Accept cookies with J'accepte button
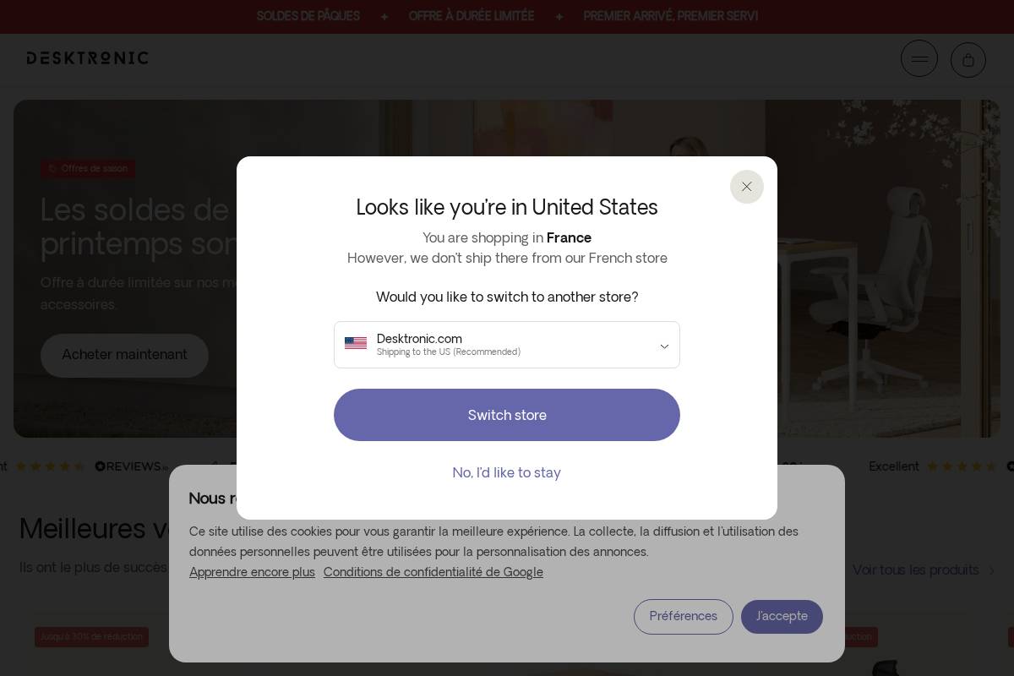1014x676 pixels. click(x=782, y=617)
